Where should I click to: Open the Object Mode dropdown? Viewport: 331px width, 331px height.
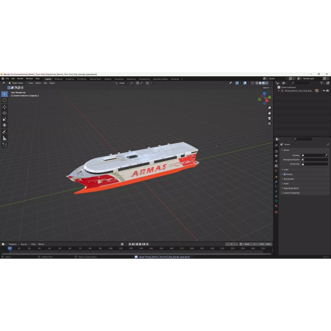(17, 83)
